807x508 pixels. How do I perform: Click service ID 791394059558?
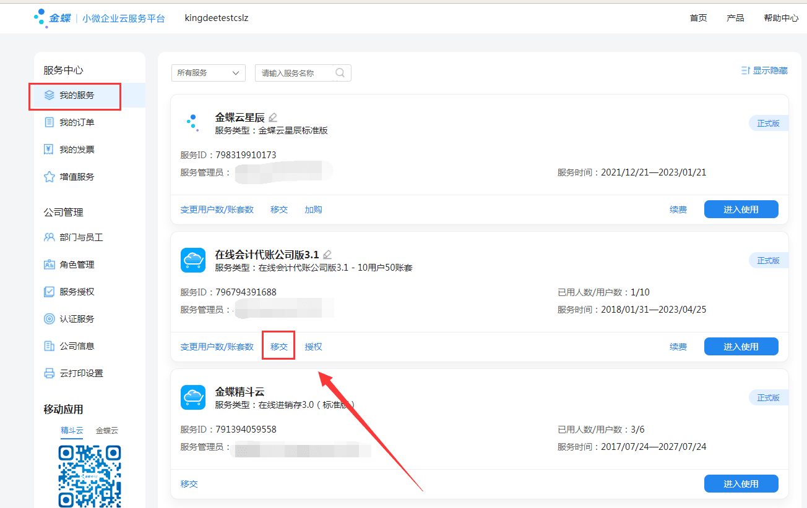point(246,429)
